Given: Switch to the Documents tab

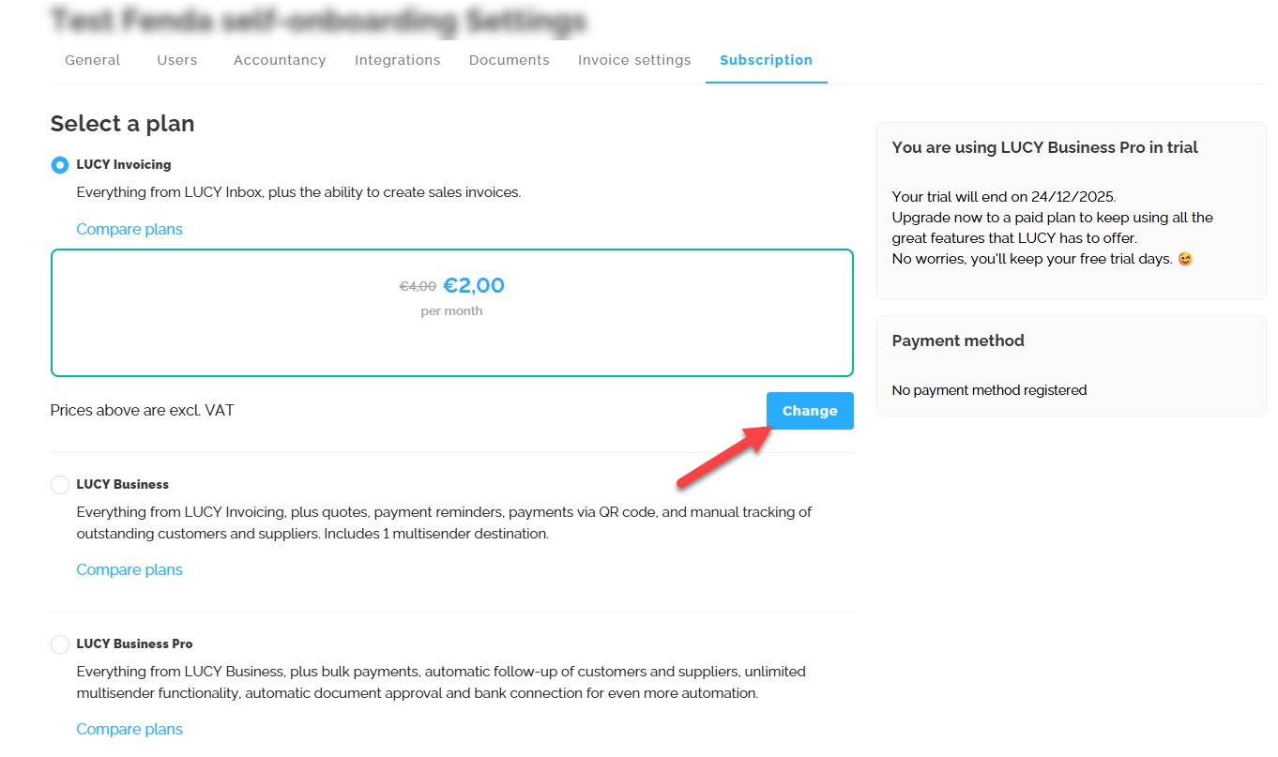Looking at the screenshot, I should [x=509, y=60].
